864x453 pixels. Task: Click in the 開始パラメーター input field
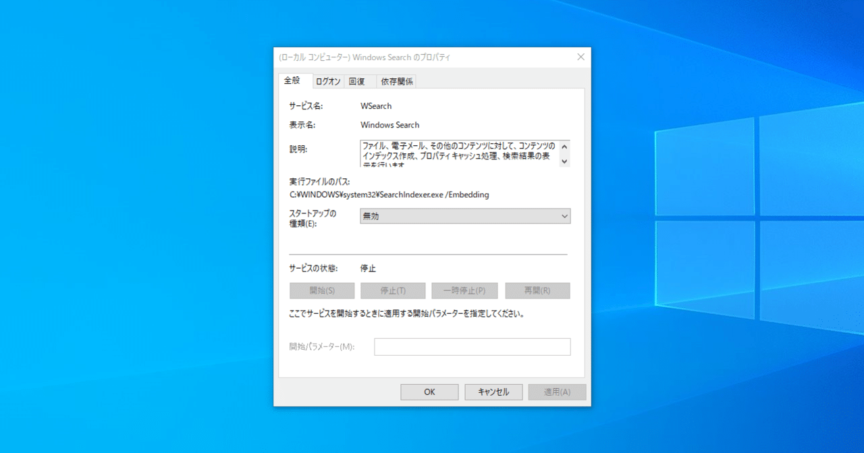click(x=473, y=347)
